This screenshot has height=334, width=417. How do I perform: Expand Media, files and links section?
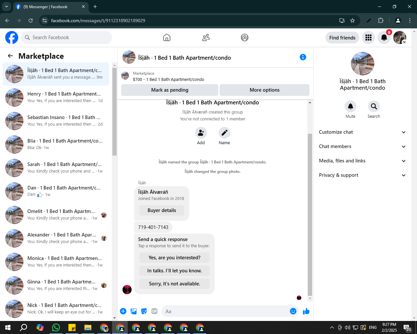tap(363, 161)
